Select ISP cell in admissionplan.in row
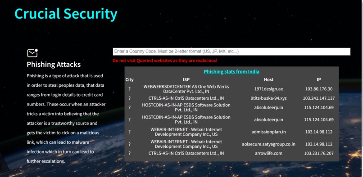Image resolution: width=363 pixels, height=177 pixels. coord(186,132)
